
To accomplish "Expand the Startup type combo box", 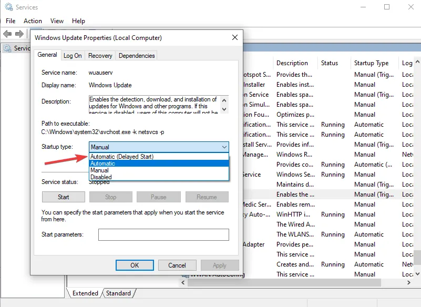I will [x=159, y=147].
